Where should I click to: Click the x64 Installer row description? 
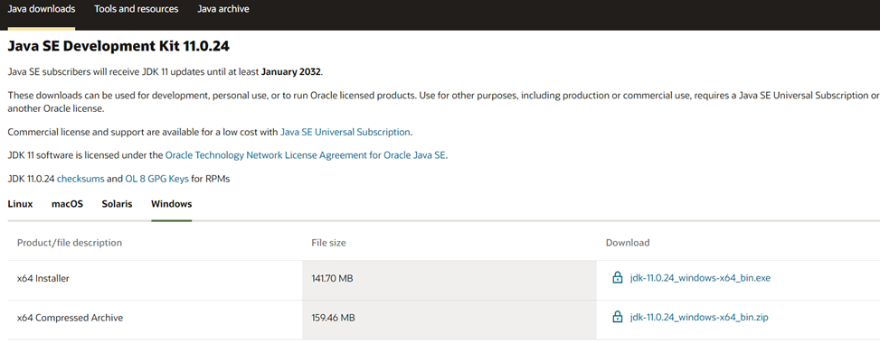43,278
